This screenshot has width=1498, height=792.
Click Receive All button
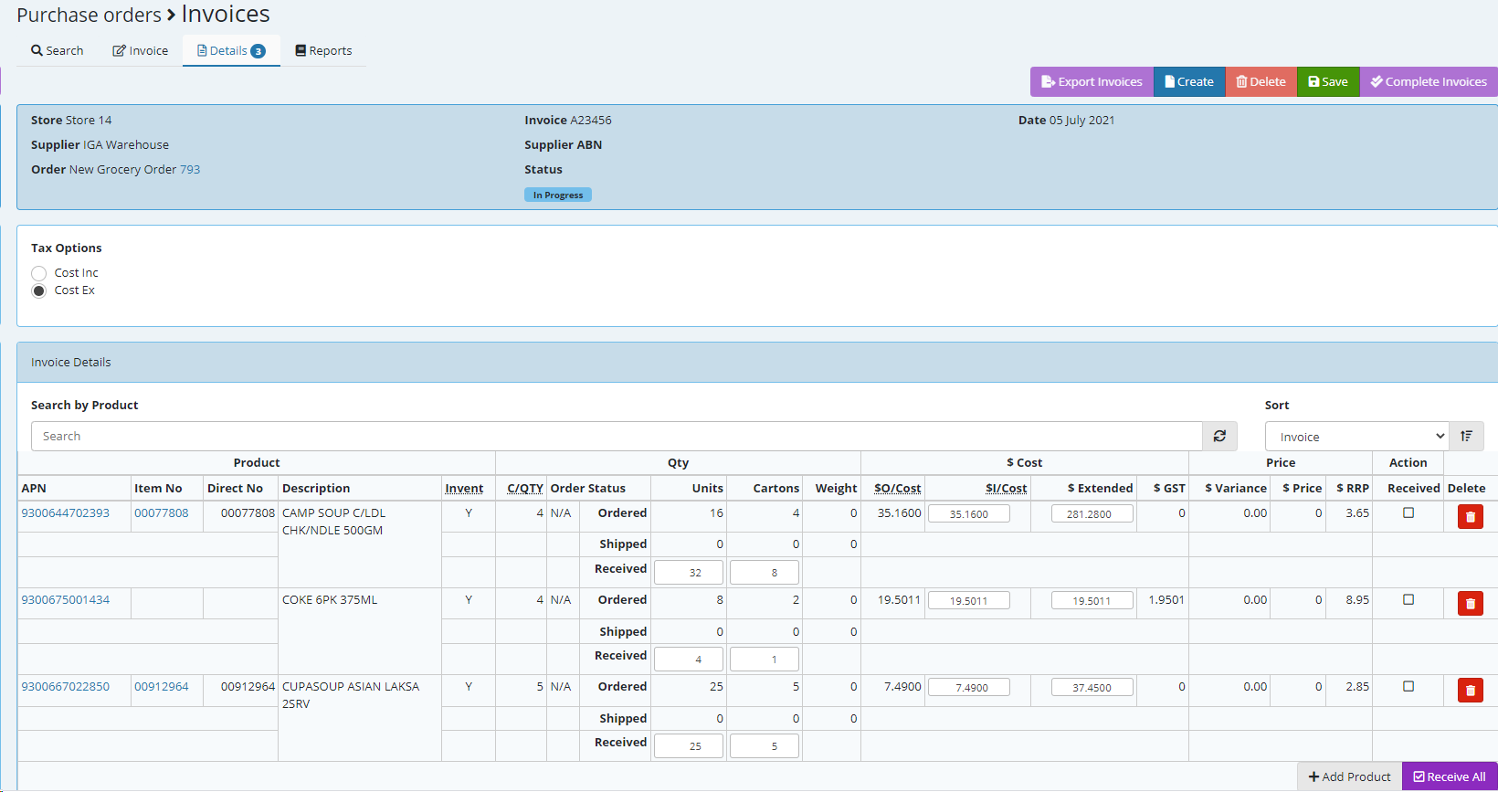point(1450,776)
